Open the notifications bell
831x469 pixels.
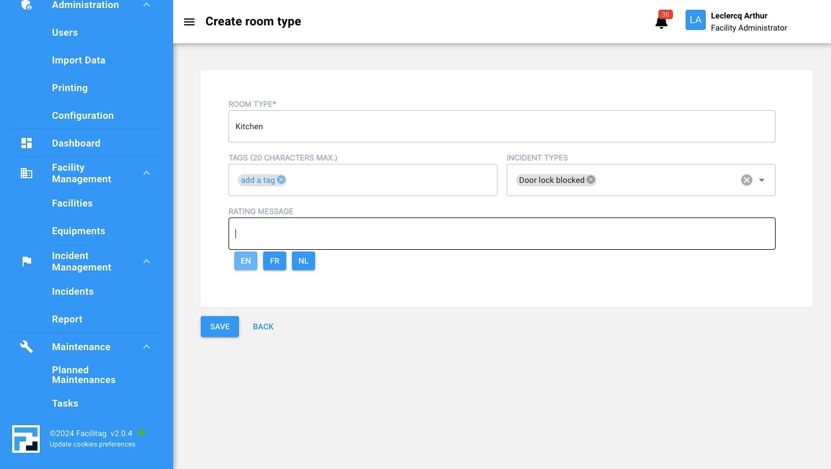click(661, 22)
